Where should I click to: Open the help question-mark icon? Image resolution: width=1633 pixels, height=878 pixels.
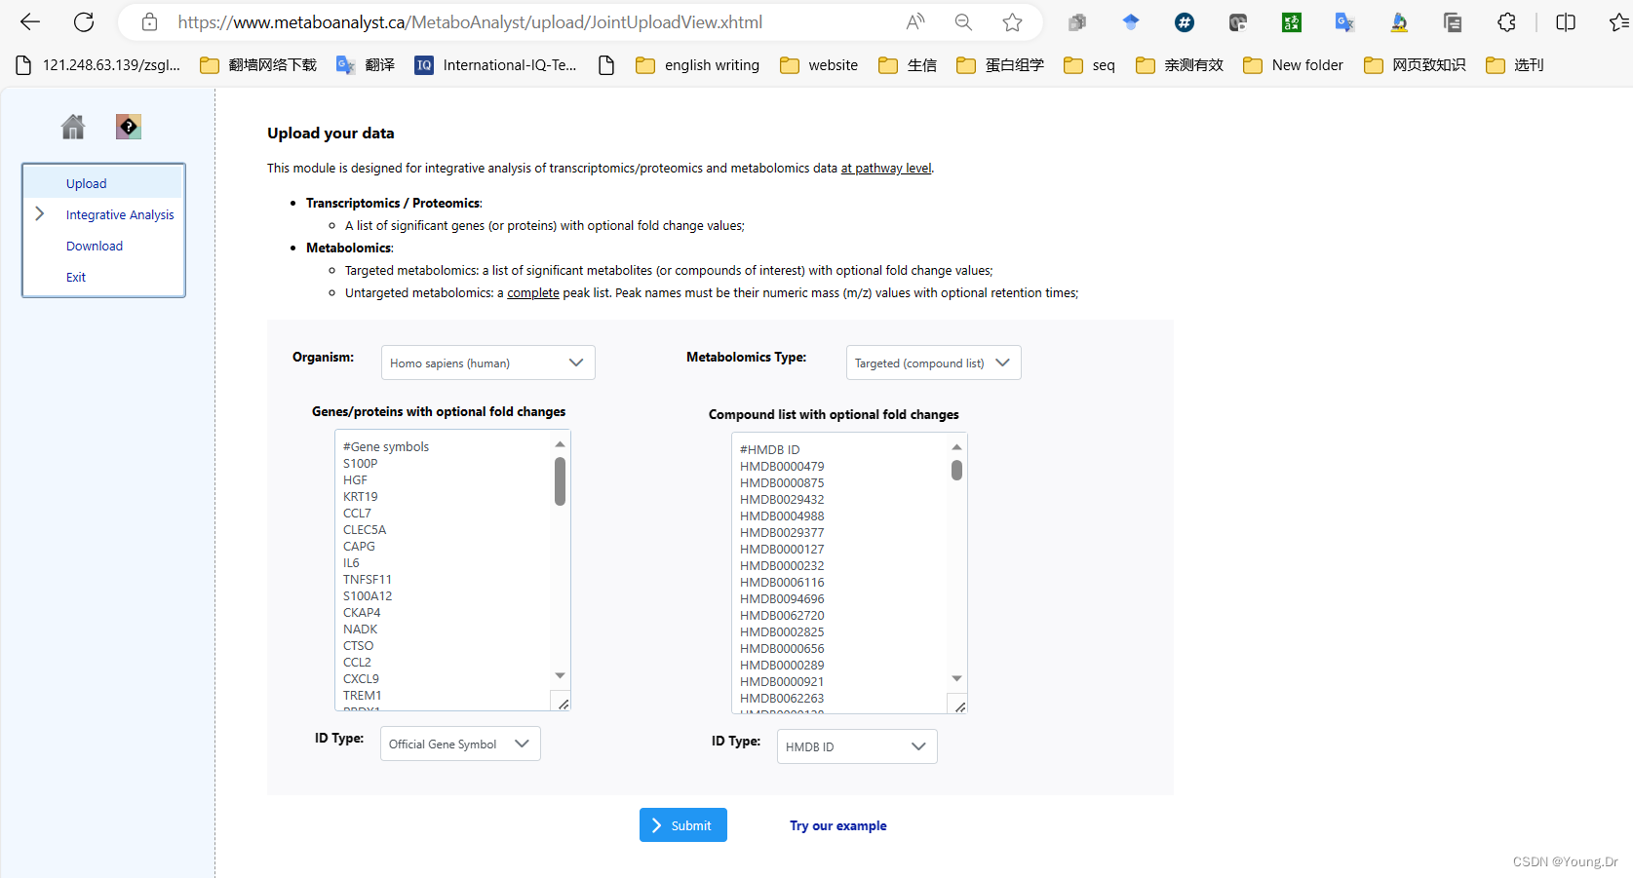(128, 126)
